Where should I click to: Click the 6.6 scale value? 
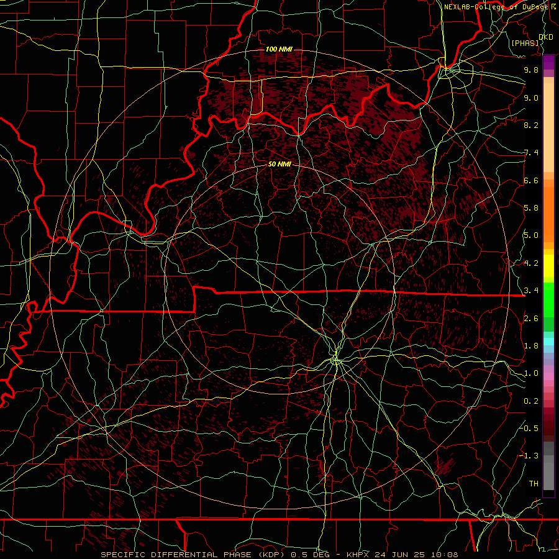coord(531,180)
